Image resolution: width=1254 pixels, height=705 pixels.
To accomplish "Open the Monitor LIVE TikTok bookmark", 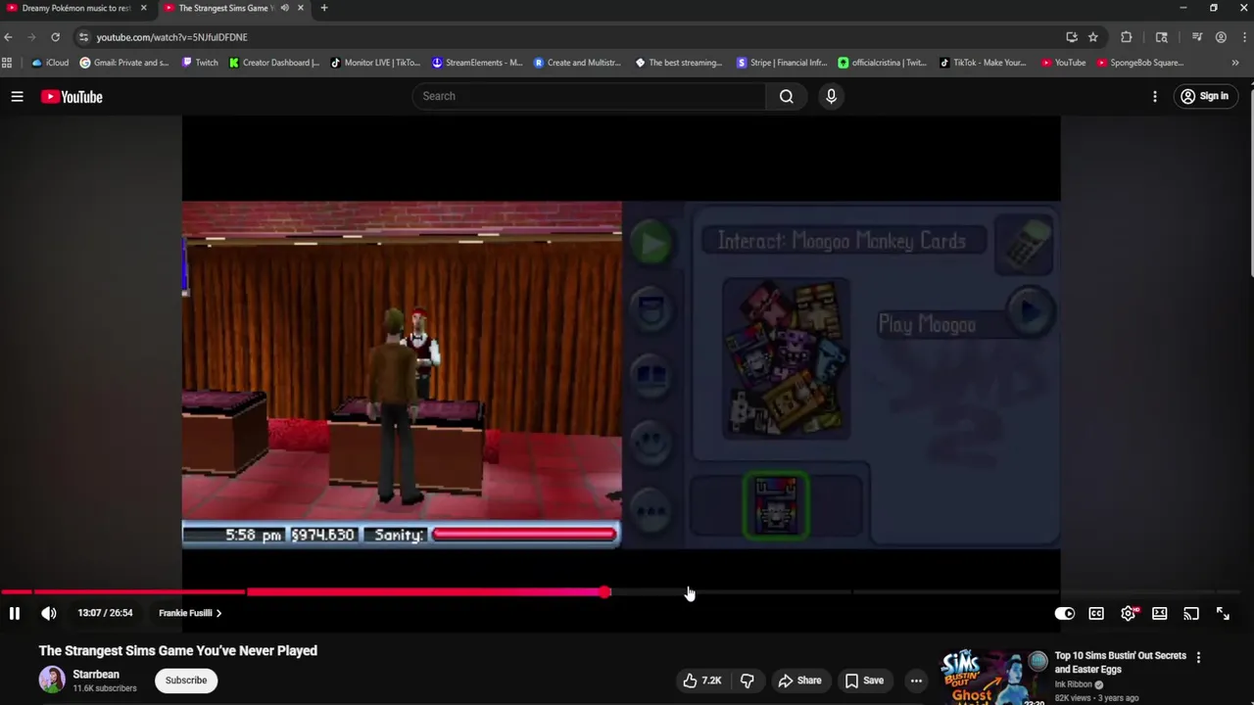I will click(375, 63).
